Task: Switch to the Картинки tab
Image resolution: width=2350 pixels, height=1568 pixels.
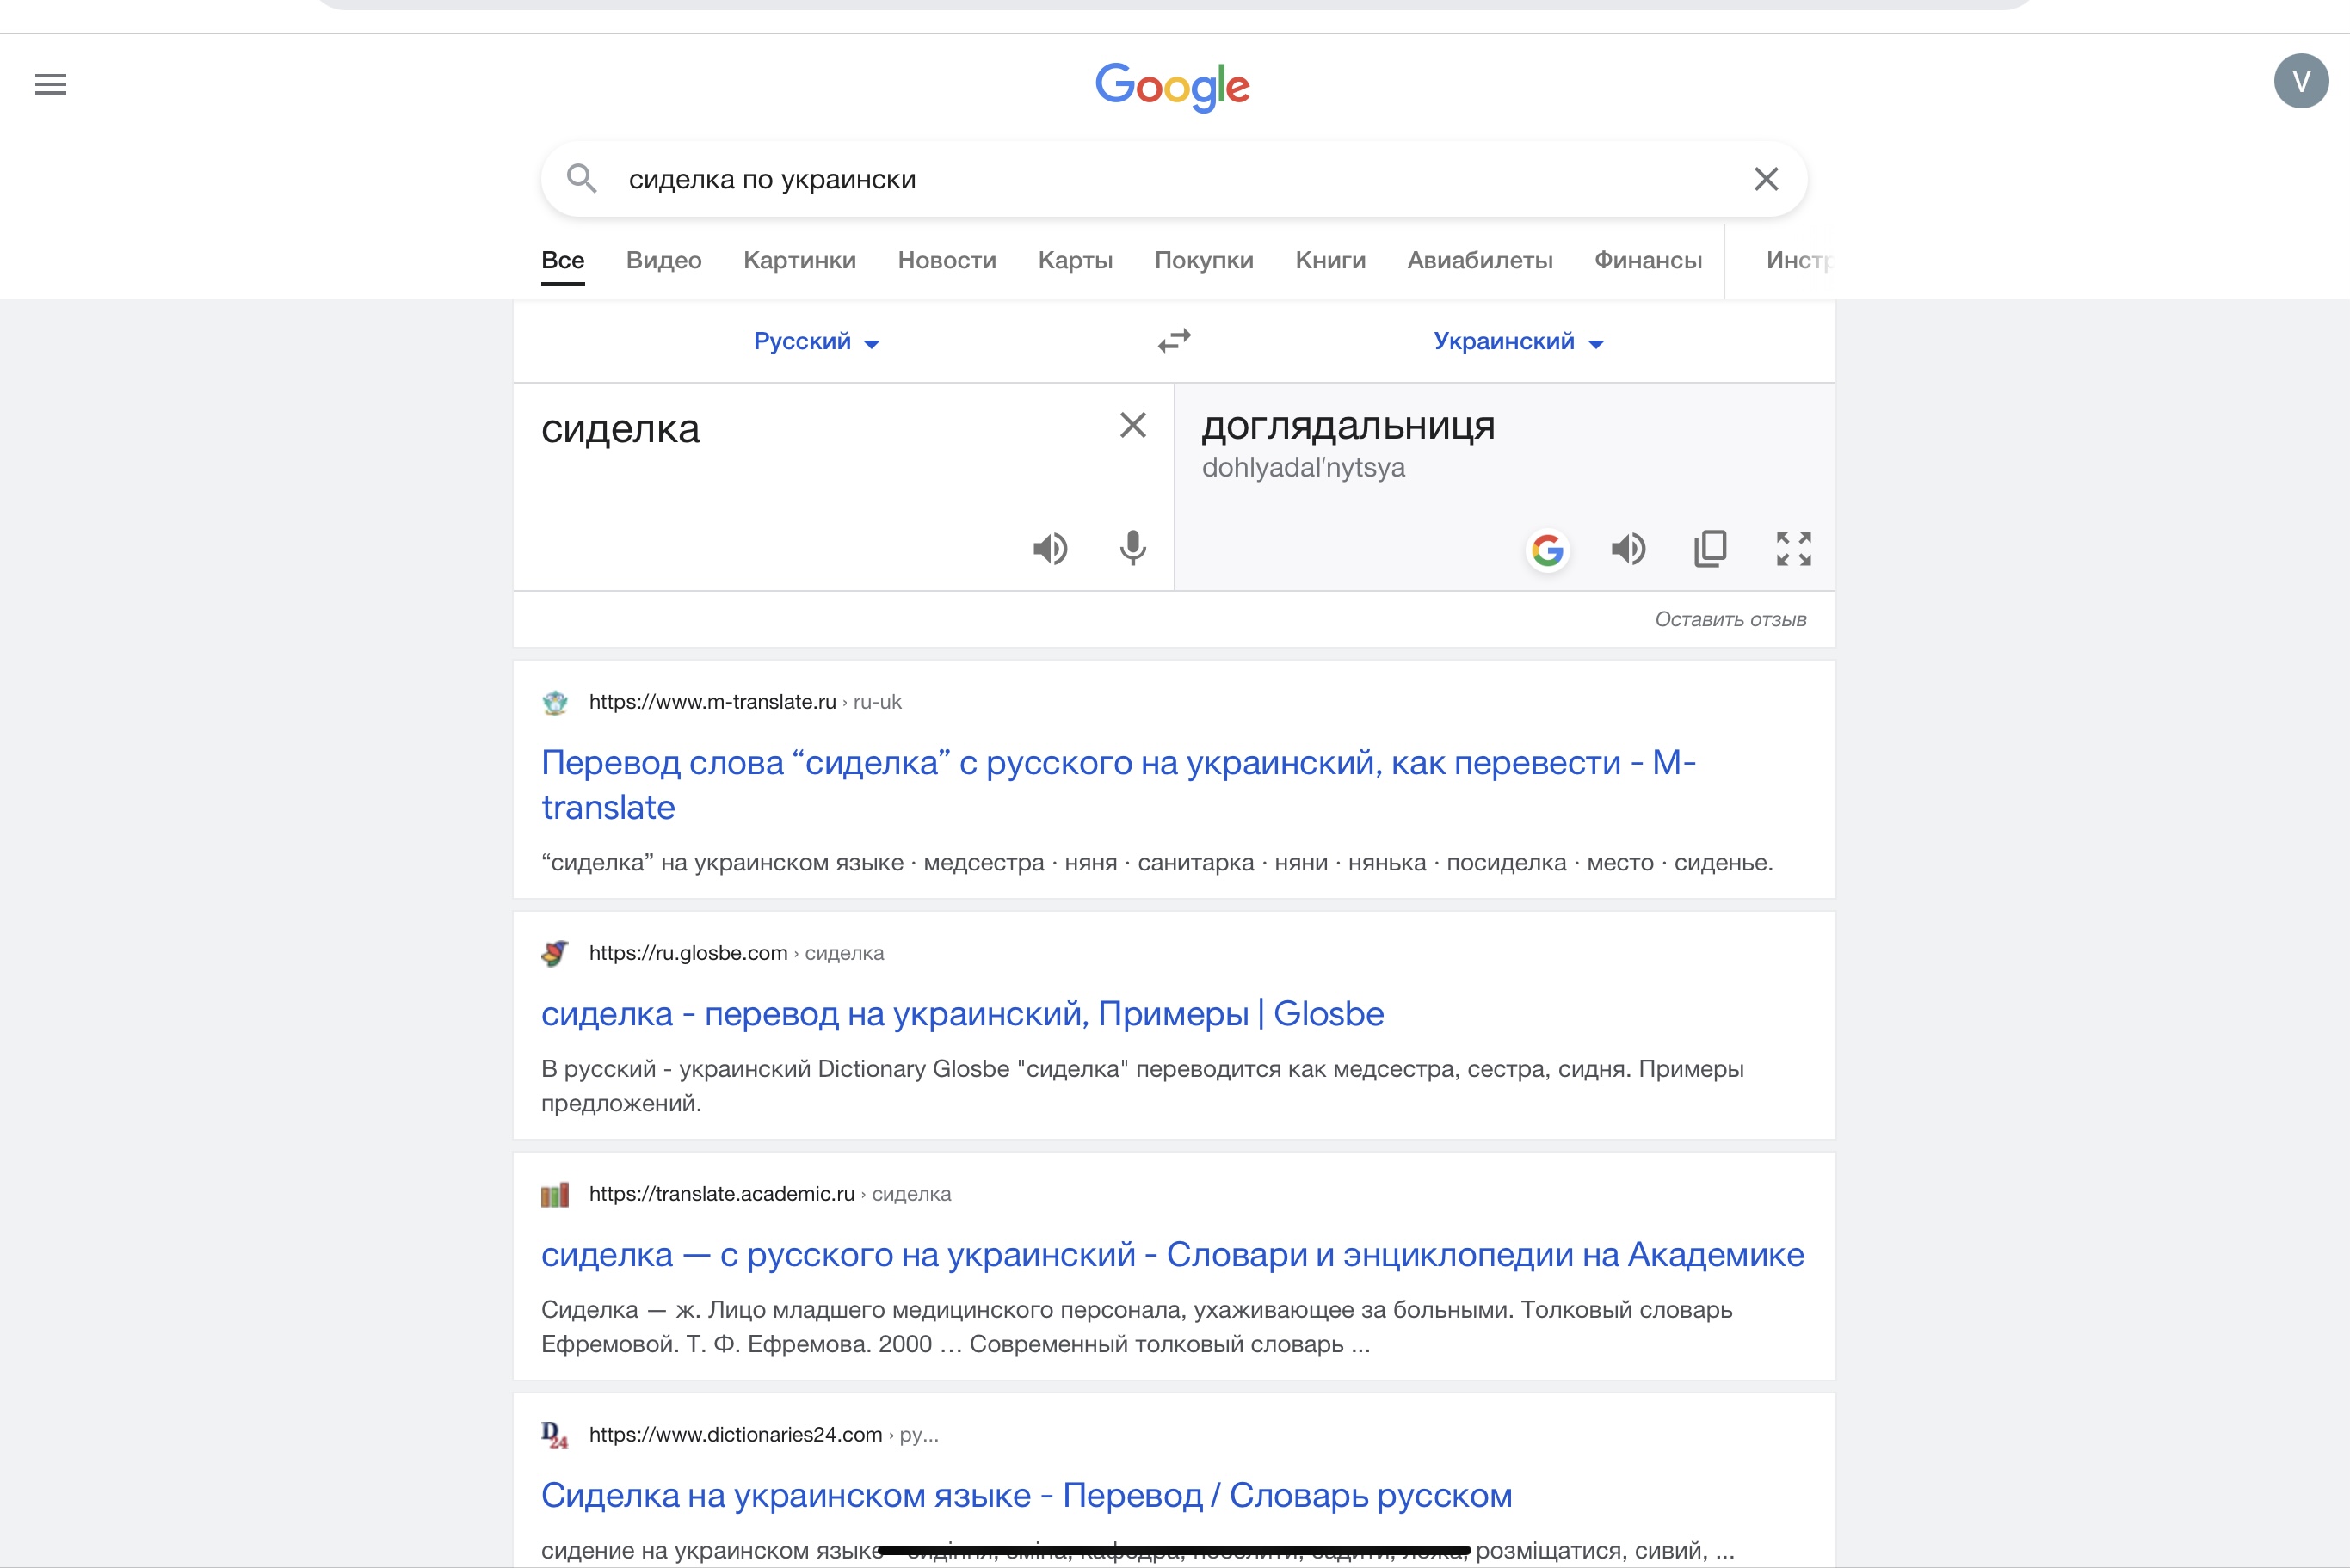Action: coord(799,260)
